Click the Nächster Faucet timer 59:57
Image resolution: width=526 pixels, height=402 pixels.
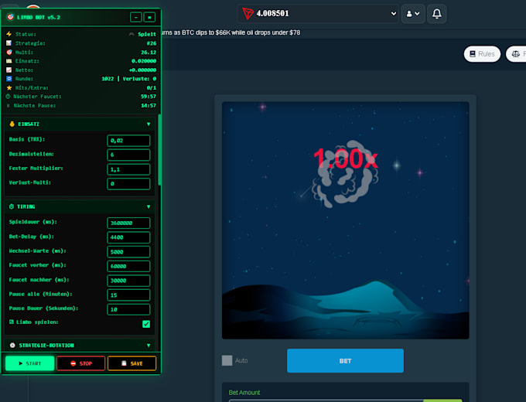(x=149, y=97)
